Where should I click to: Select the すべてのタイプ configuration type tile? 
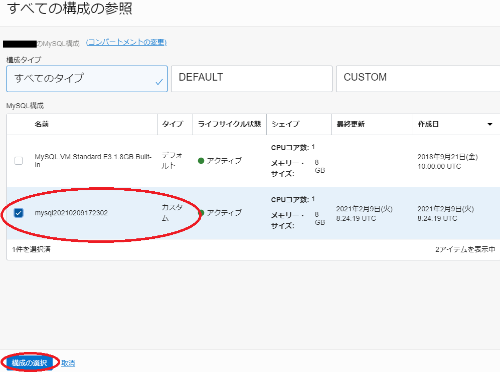click(x=87, y=79)
